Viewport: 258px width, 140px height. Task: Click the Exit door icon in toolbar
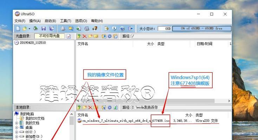[x=130, y=29]
